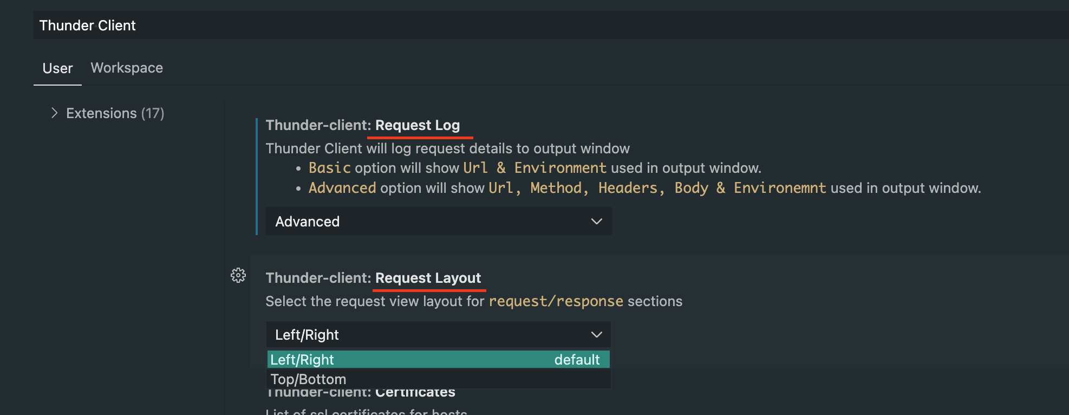Open the settings gear icon beside Request Layout
Image resolution: width=1069 pixels, height=415 pixels.
tap(239, 276)
